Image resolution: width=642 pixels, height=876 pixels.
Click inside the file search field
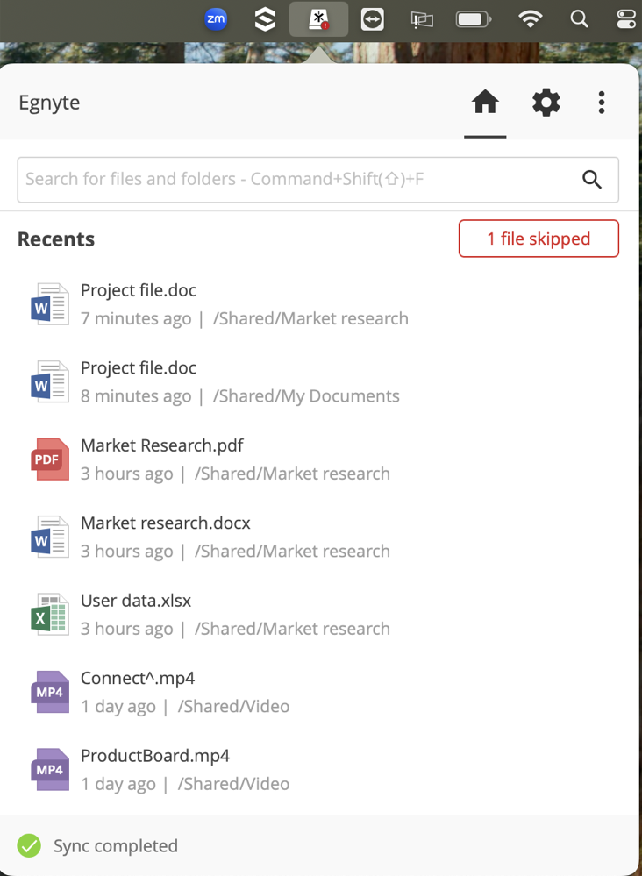pyautogui.click(x=263, y=179)
